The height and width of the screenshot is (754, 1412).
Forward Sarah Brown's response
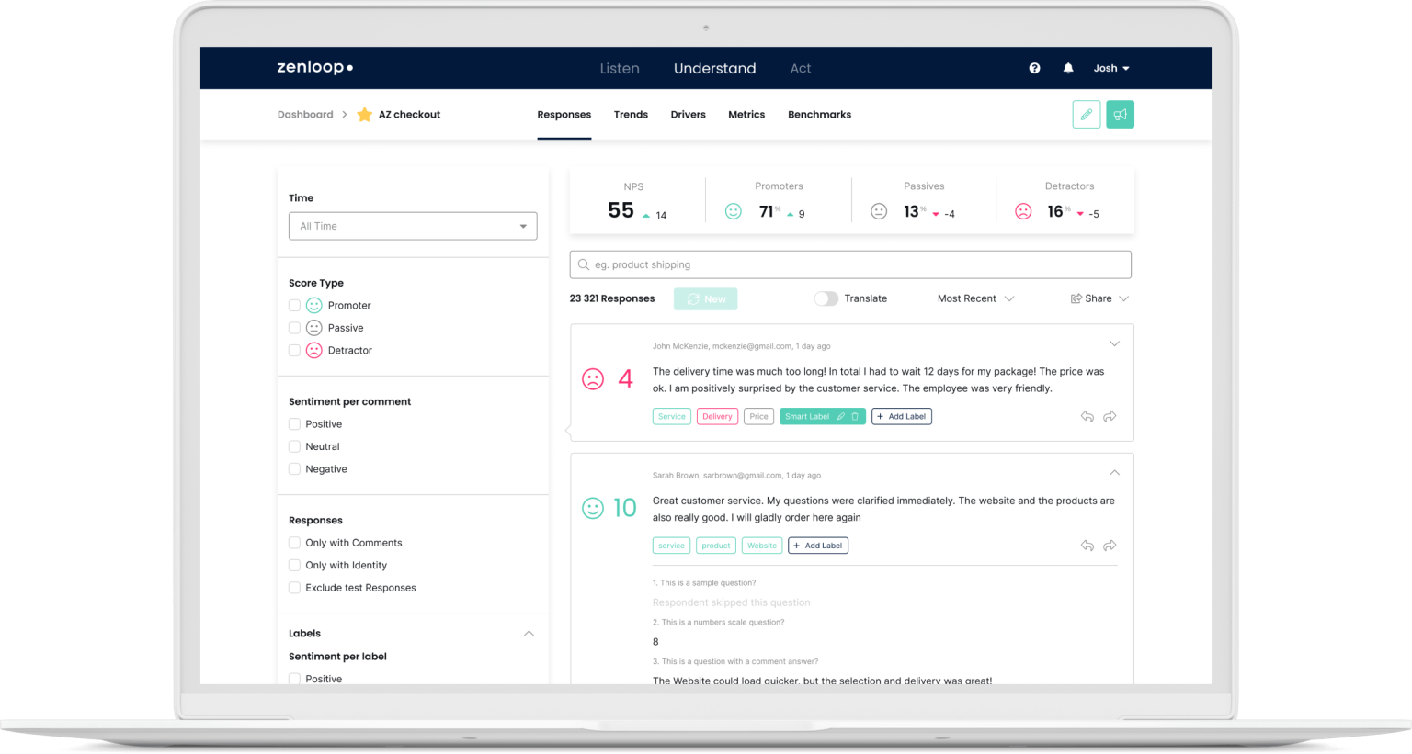pyautogui.click(x=1110, y=545)
